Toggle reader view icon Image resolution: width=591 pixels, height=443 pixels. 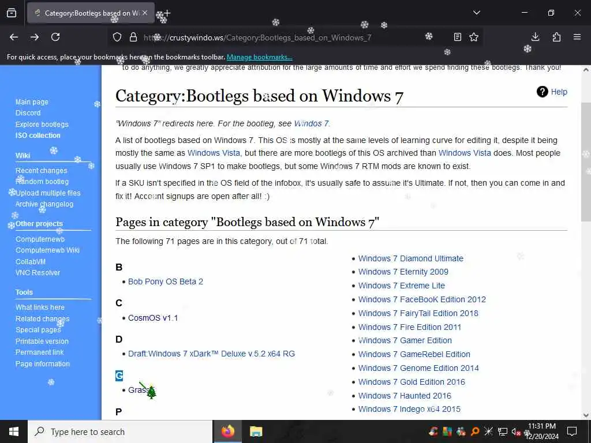tap(457, 37)
